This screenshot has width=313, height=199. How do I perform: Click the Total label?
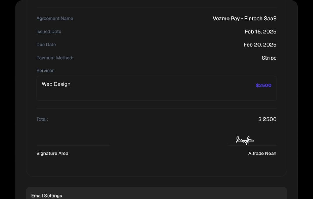coord(42,119)
